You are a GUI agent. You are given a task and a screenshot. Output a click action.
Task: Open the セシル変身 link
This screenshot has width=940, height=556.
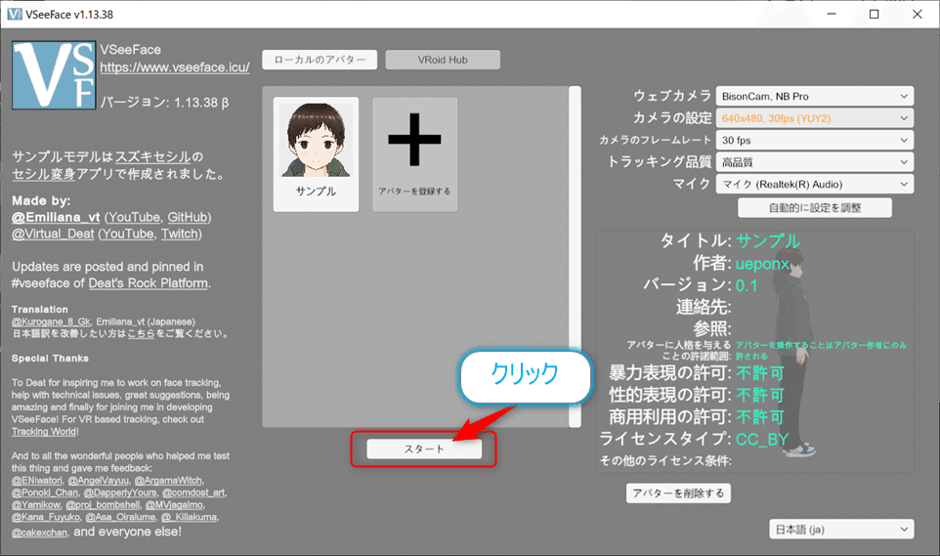click(44, 174)
